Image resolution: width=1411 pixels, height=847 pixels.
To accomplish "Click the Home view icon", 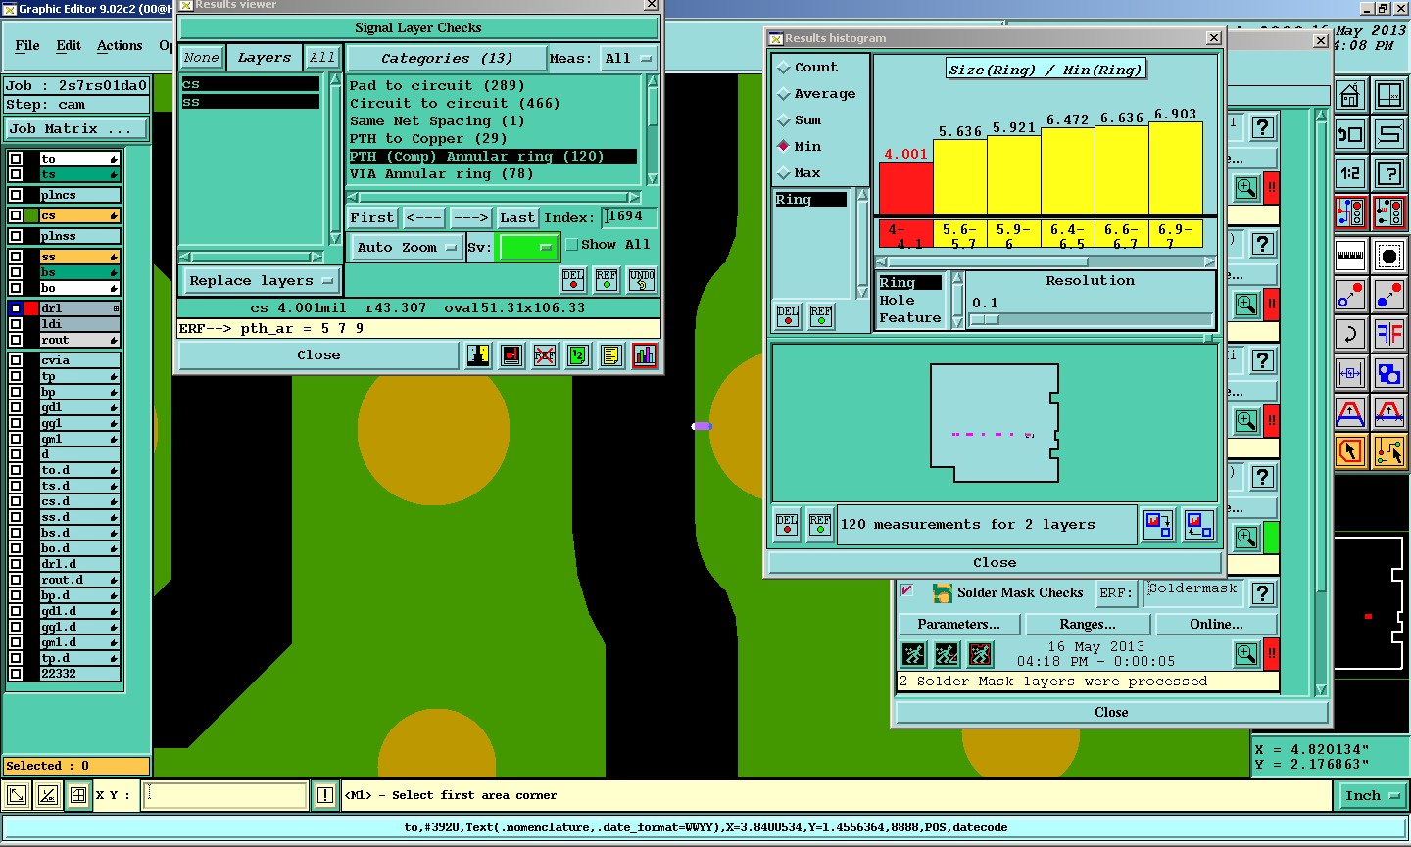I will (x=1350, y=95).
